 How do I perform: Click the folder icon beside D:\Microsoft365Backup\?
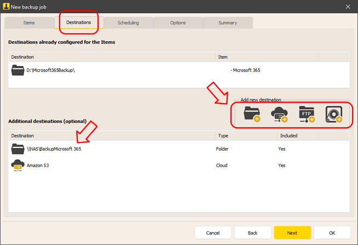click(18, 70)
